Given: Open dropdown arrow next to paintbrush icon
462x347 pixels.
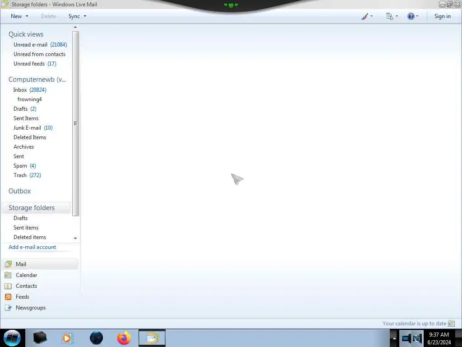Looking at the screenshot, I should (371, 16).
